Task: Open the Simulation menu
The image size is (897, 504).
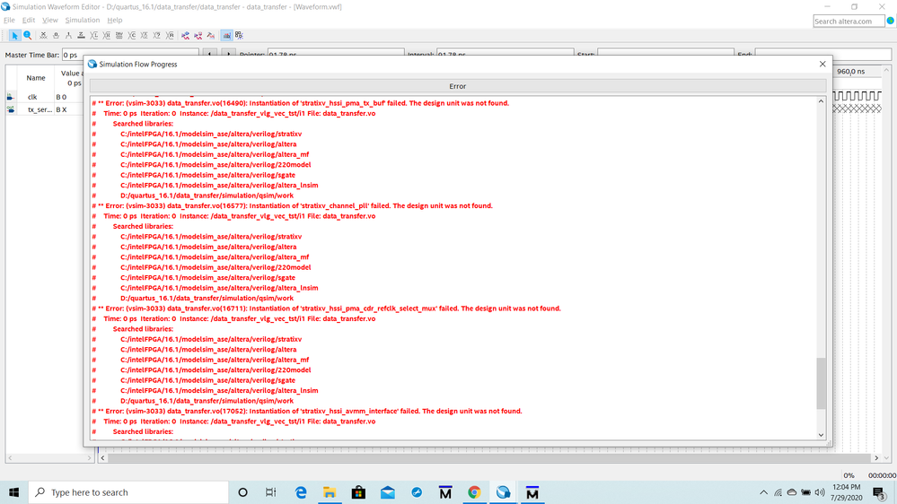Action: (83, 20)
